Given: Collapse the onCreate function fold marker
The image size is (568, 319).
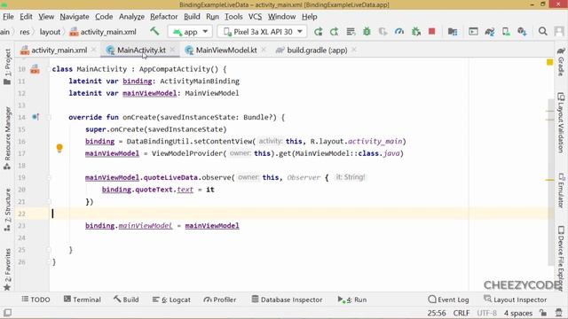Looking at the screenshot, I should pyautogui.click(x=49, y=117).
